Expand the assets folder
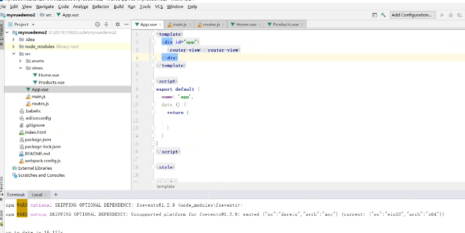 20,61
